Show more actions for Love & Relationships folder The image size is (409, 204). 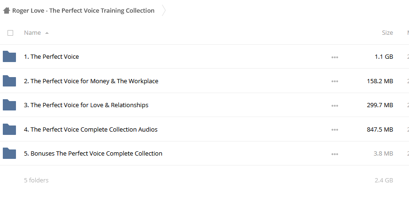tap(335, 106)
